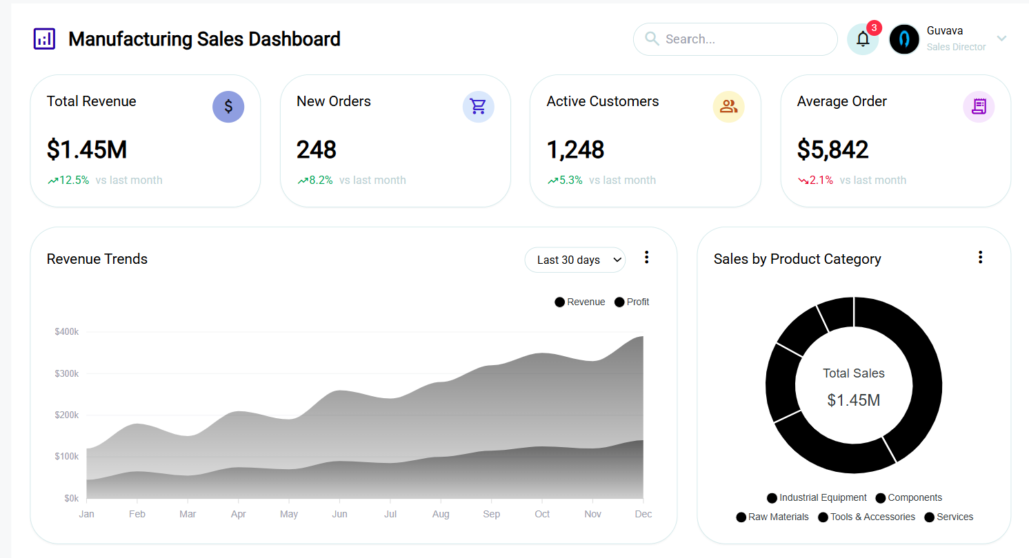Toggle the Services category in the donut legend
1029x558 pixels.
click(x=948, y=517)
